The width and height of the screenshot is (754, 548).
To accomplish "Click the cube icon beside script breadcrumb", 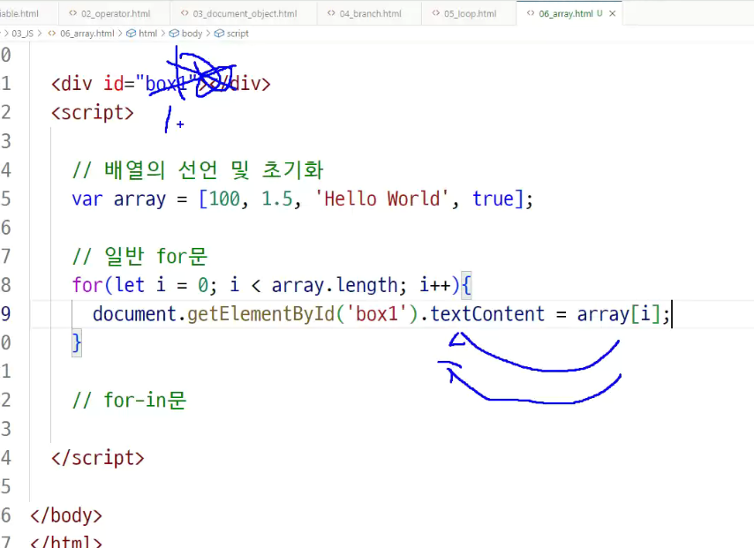I will tap(219, 34).
